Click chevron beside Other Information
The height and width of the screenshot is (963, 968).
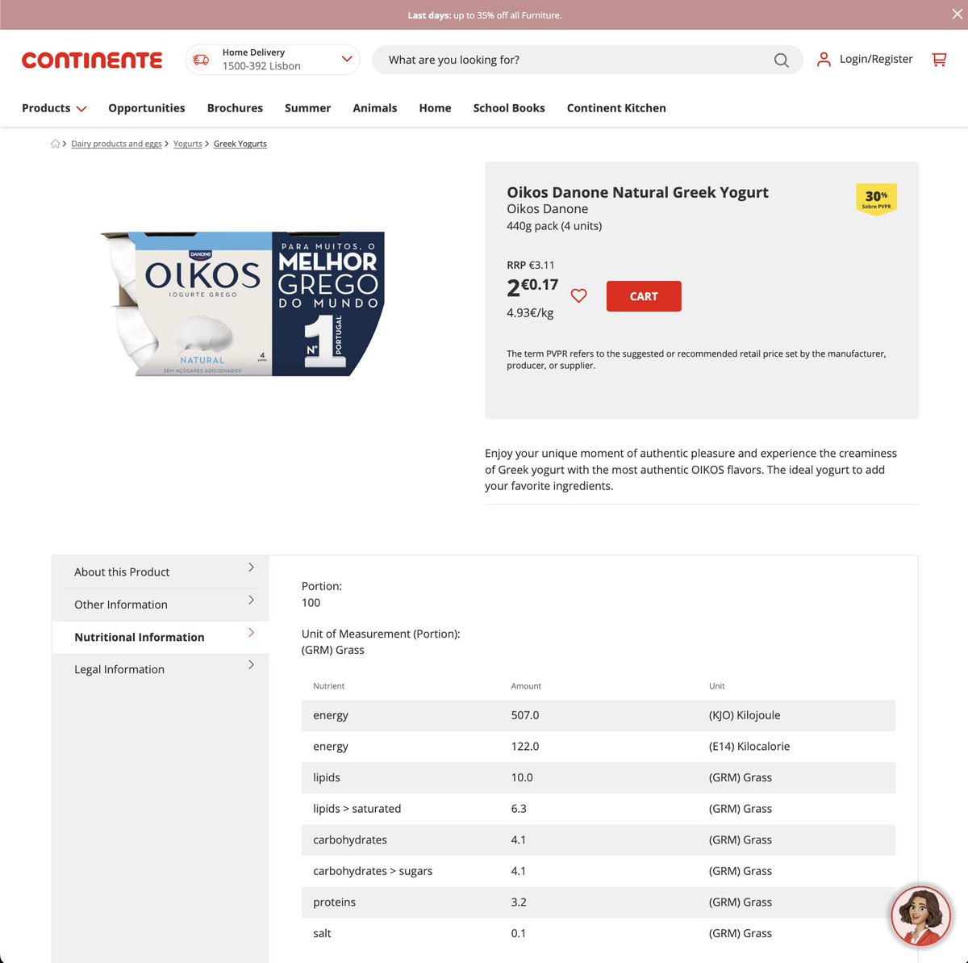[x=251, y=600]
